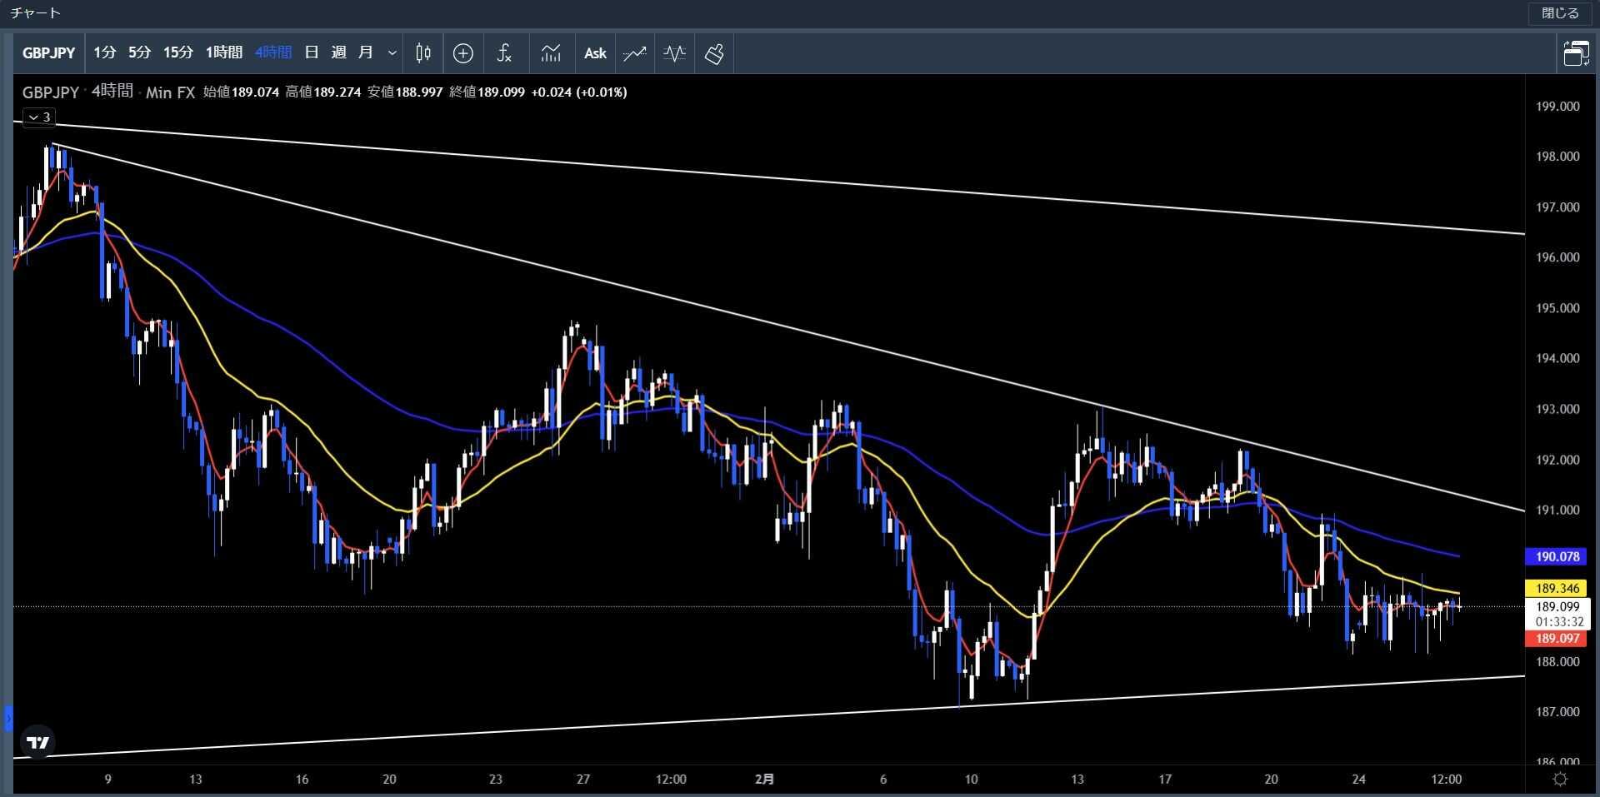
Task: Click the GBPJPY symbol selector
Action: click(x=48, y=53)
